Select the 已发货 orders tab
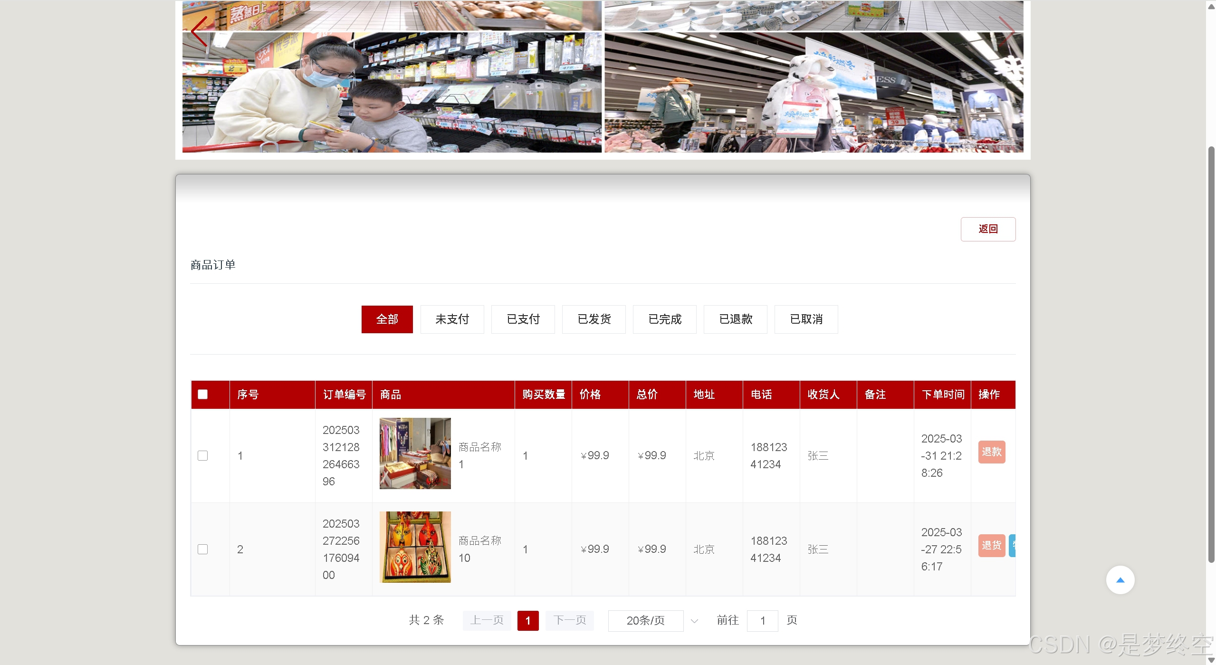This screenshot has width=1216, height=665. coord(594,319)
